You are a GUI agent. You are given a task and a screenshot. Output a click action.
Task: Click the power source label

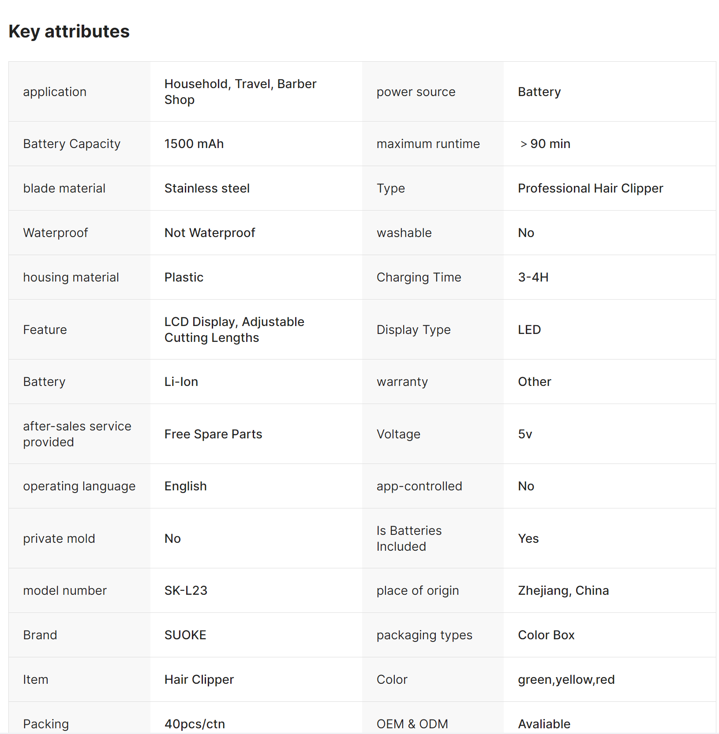pos(416,92)
